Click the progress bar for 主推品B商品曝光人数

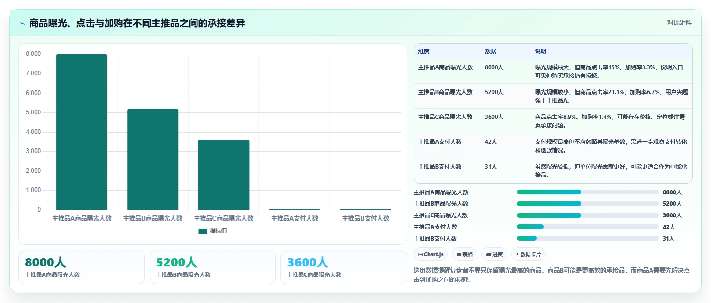[x=588, y=204]
